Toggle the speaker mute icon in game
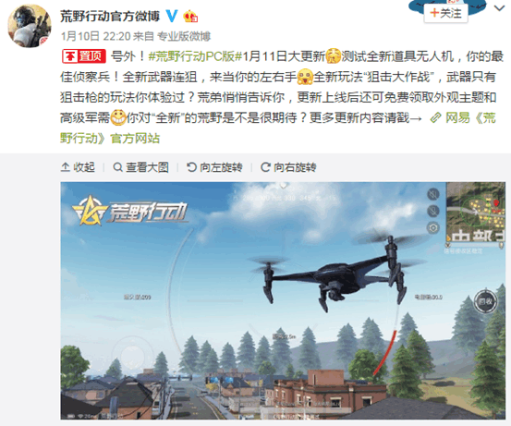 click(x=433, y=194)
